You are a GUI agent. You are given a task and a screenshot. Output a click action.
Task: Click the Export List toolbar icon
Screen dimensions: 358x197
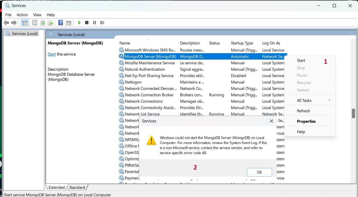[x=50, y=23]
